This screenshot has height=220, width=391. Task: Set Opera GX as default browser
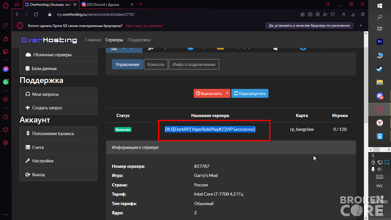(x=309, y=26)
